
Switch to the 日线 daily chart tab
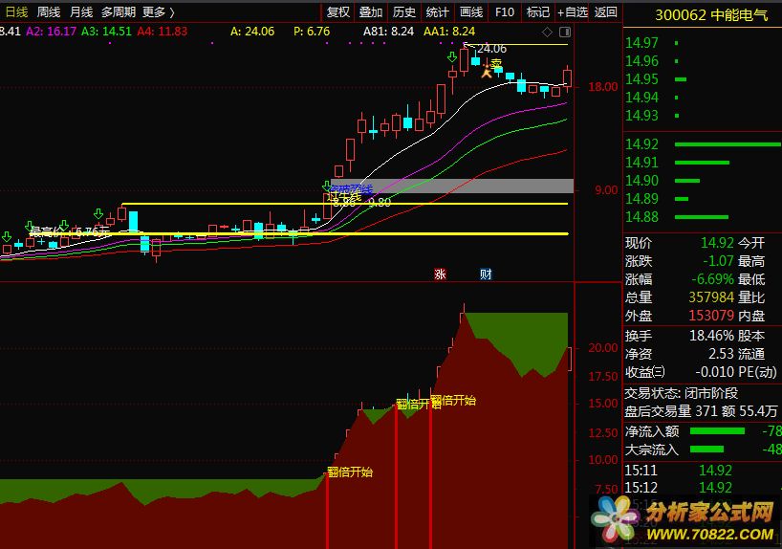(17, 12)
